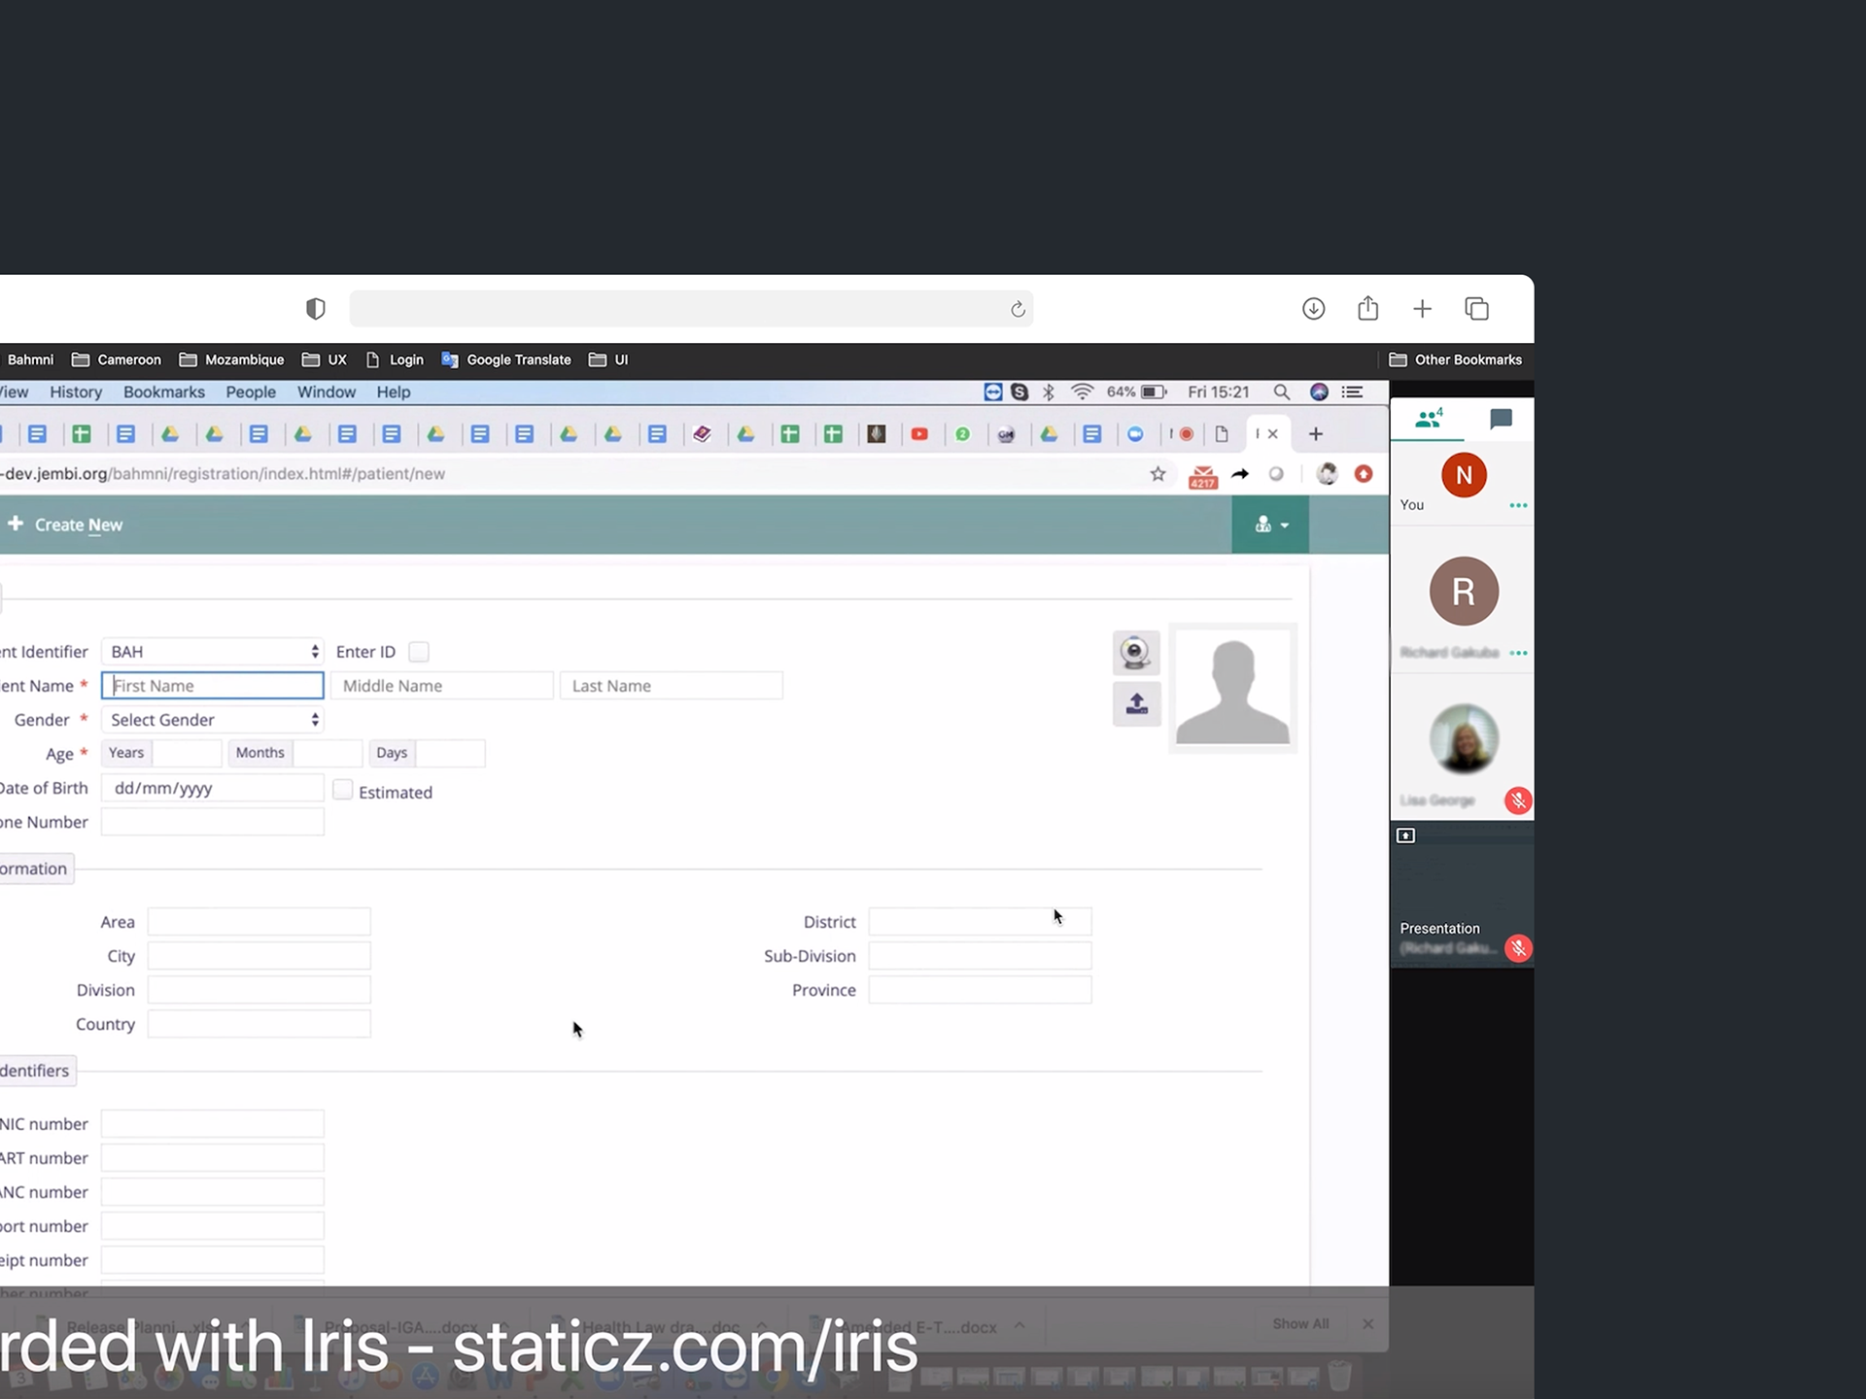Click the Zoom tab icon
This screenshot has height=1399, width=1866.
tap(1135, 434)
